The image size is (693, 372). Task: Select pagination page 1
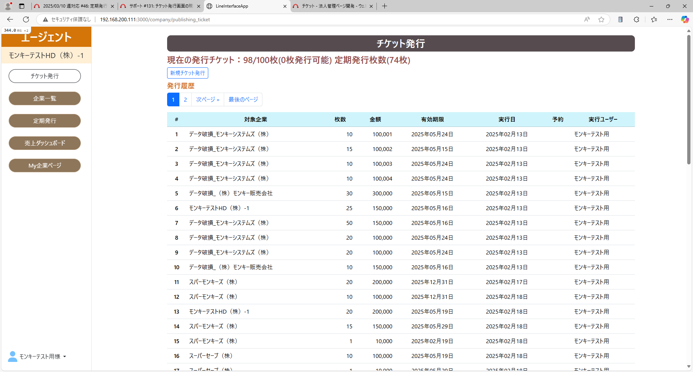(173, 99)
